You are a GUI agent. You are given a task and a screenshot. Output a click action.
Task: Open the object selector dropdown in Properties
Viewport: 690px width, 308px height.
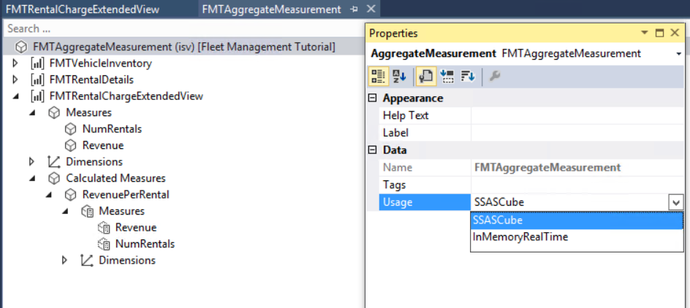click(679, 54)
